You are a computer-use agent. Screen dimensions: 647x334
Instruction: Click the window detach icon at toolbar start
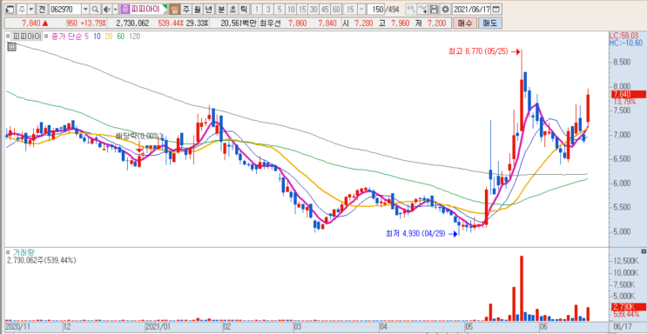[10, 9]
